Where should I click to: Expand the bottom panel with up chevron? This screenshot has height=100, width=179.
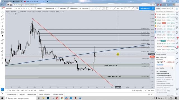(149, 94)
